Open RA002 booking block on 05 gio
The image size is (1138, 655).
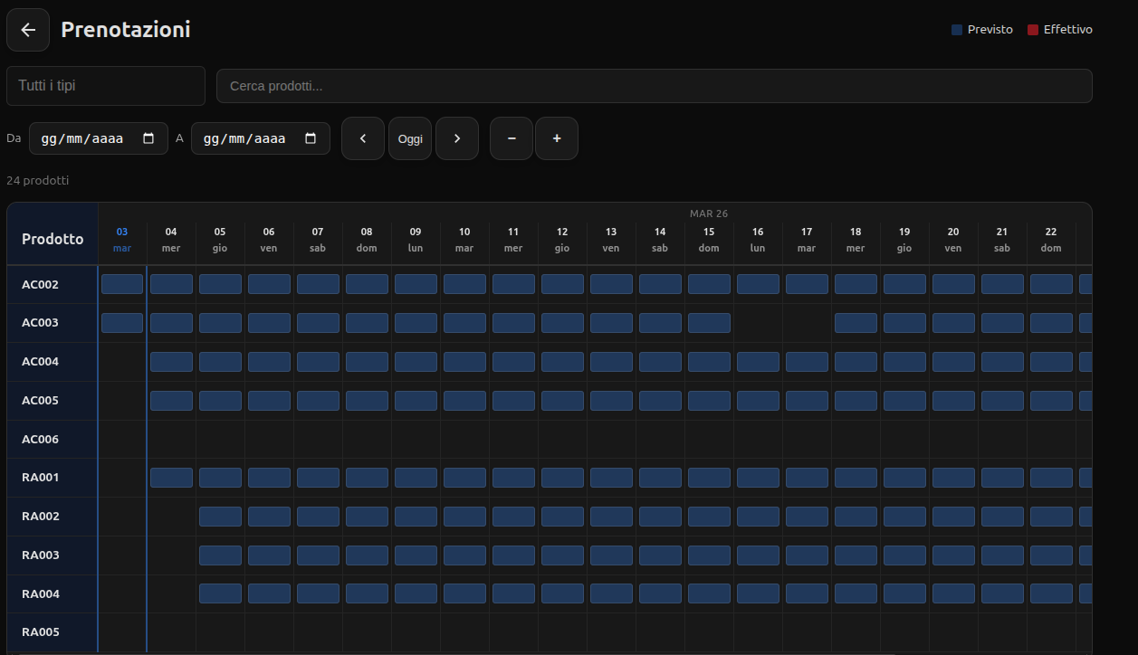(220, 517)
